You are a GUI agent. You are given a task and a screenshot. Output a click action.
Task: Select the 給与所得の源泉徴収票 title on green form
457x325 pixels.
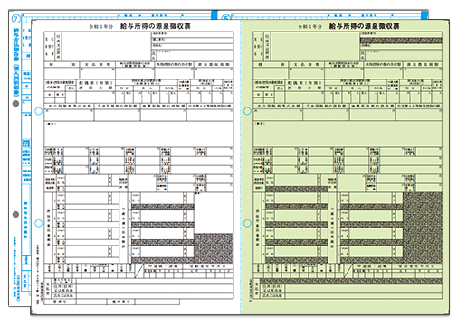click(x=365, y=26)
